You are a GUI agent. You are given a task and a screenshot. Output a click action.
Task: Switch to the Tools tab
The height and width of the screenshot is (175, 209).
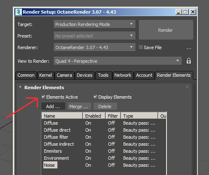(x=103, y=75)
